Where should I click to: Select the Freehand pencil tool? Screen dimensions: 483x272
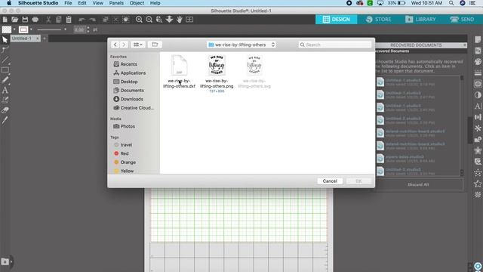(5, 80)
